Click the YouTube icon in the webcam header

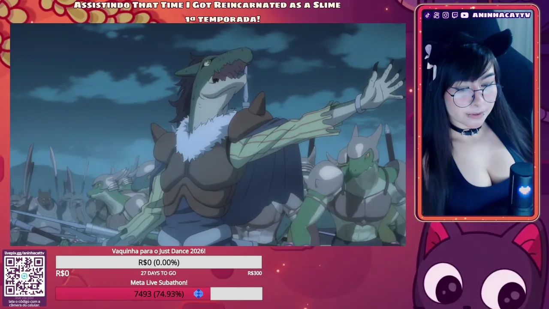pos(465,15)
